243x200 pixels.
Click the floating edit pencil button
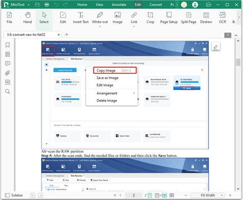pos(216,47)
